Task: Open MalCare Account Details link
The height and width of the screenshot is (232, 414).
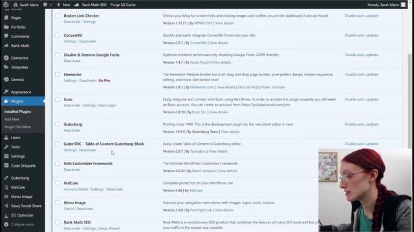Action: pyautogui.click(x=76, y=189)
